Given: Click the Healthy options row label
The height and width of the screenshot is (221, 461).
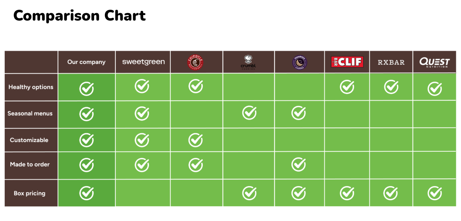Looking at the screenshot, I should point(31,87).
